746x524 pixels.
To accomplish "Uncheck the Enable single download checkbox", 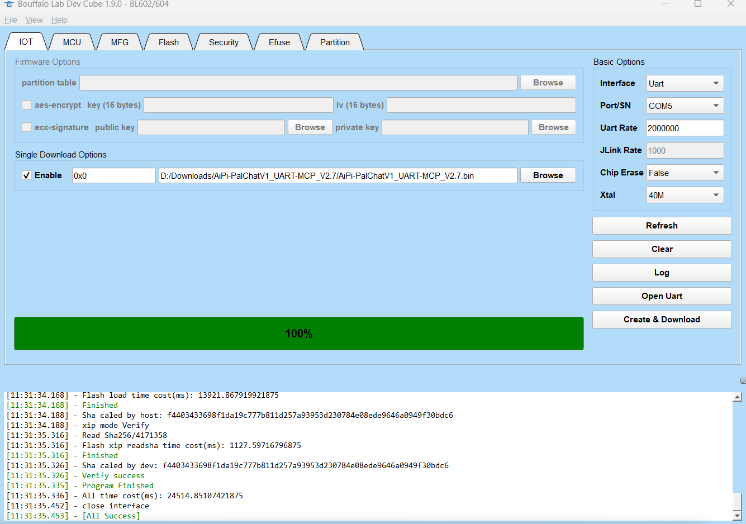I will (x=26, y=175).
